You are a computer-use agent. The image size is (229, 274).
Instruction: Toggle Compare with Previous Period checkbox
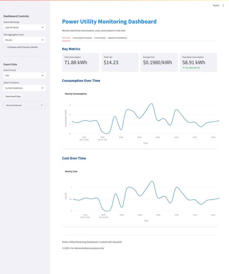click(5, 47)
